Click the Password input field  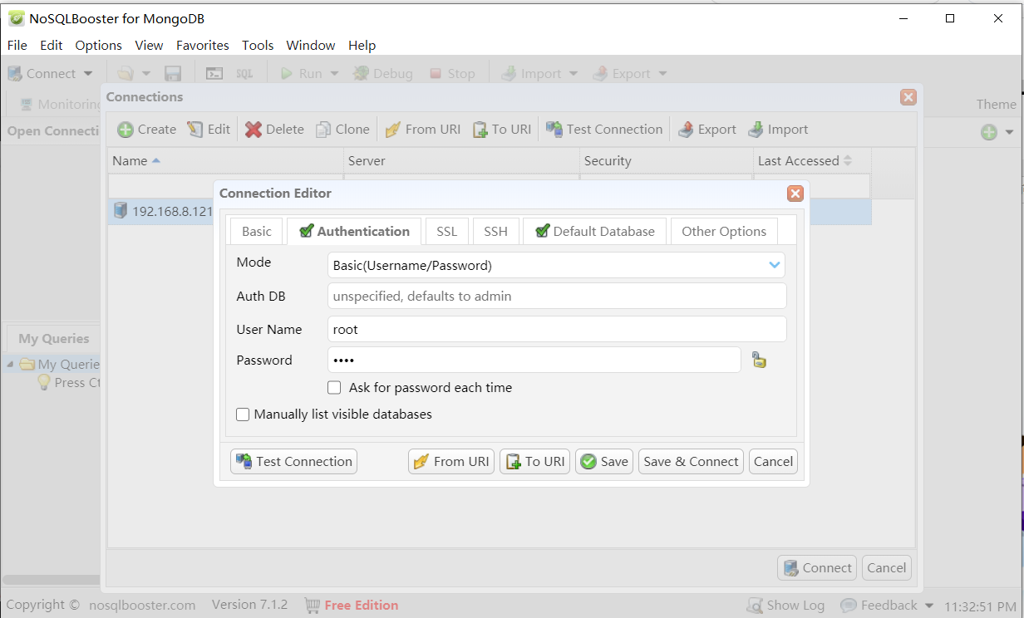point(534,360)
